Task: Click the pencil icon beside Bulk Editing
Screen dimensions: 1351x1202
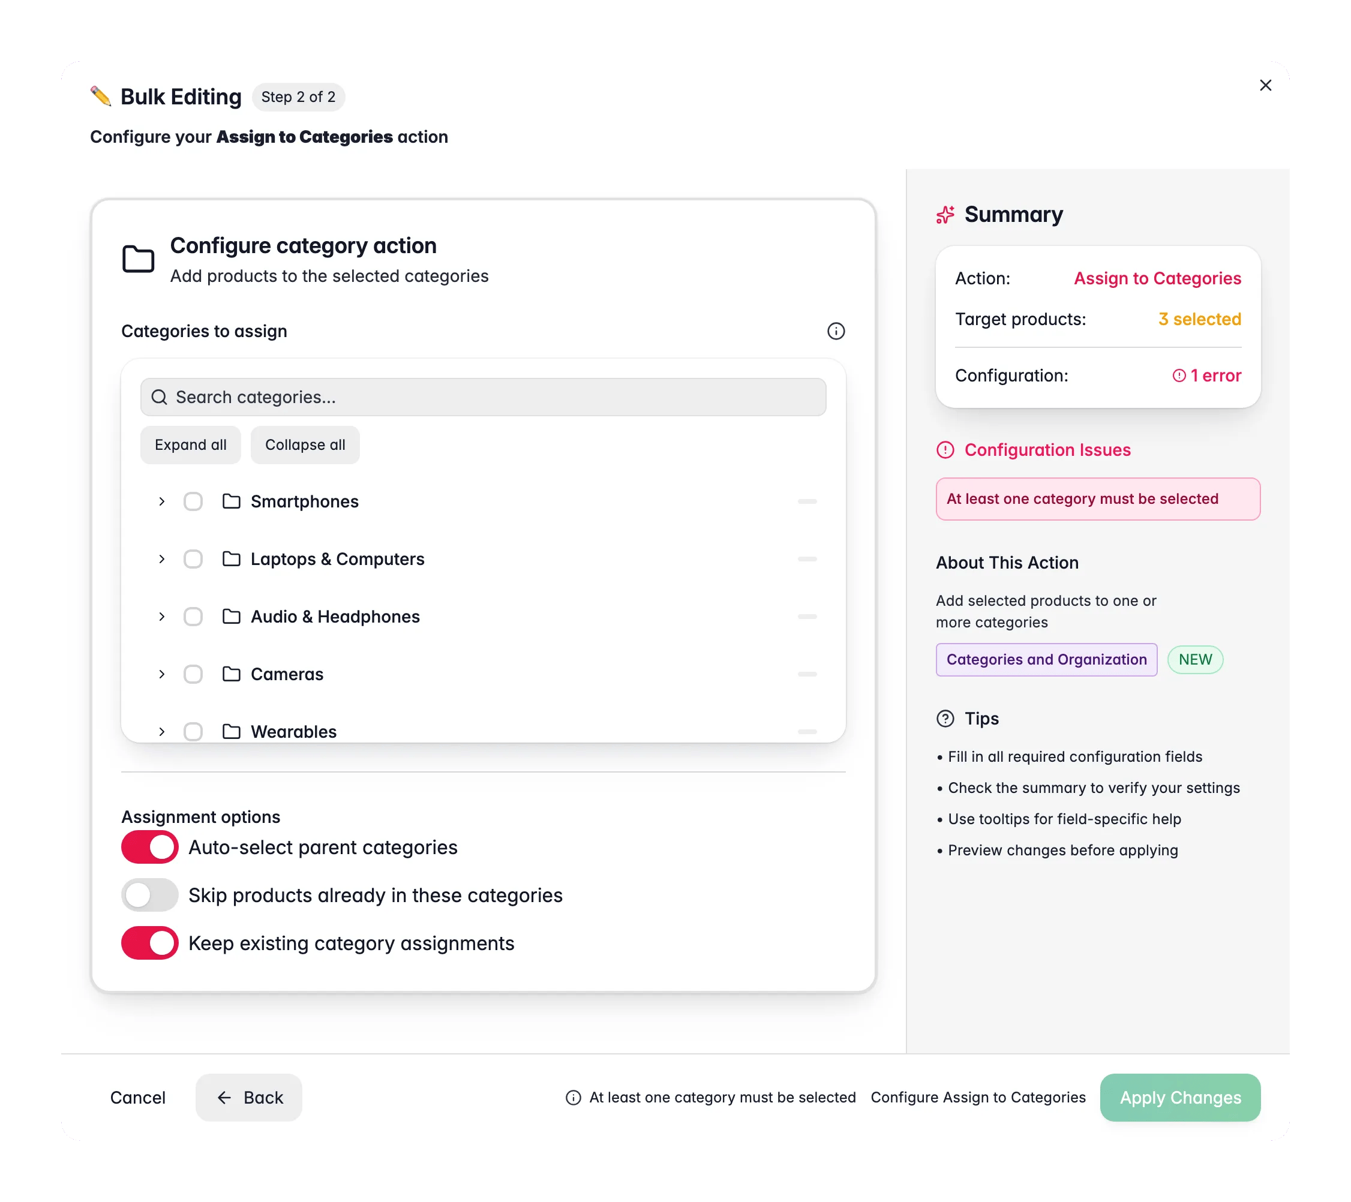Action: click(x=100, y=97)
